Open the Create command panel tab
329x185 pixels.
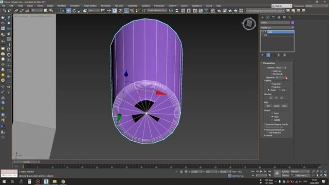pyautogui.click(x=262, y=17)
